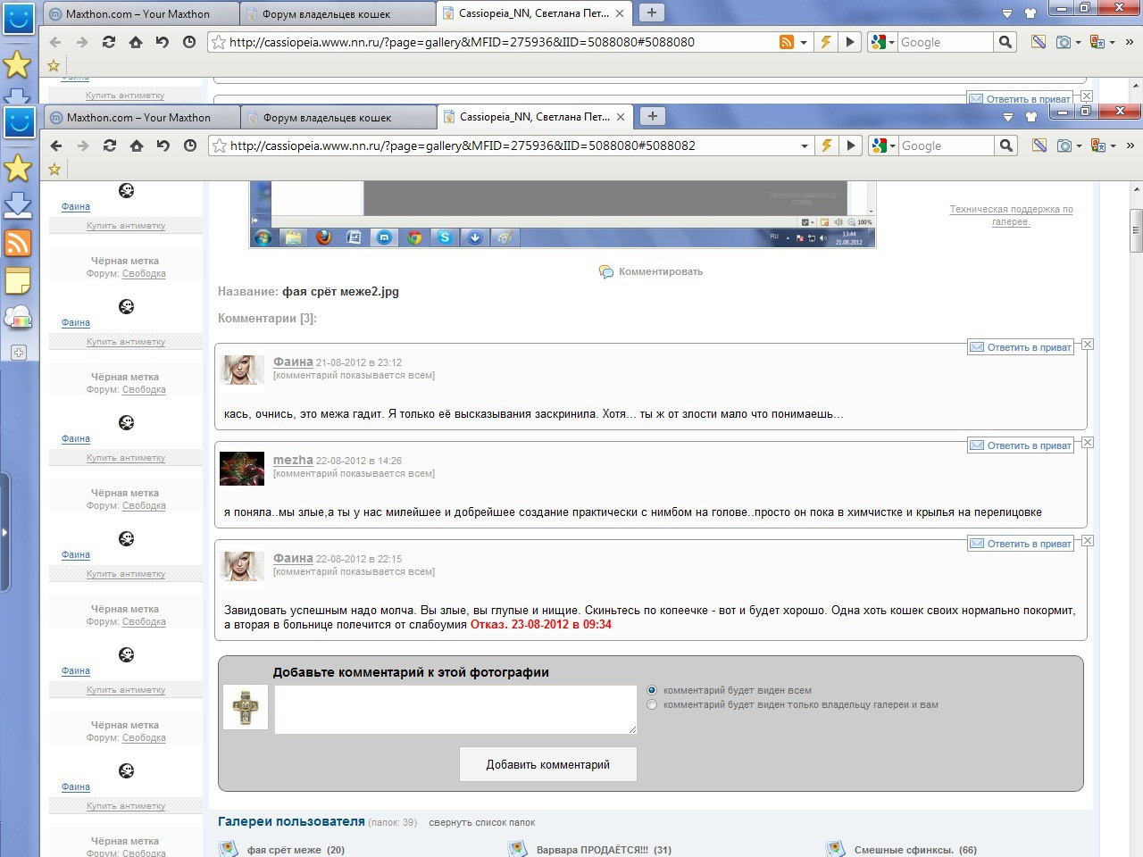Switch to Форум владельцев кошек tab, back window
The width and height of the screenshot is (1143, 857).
(x=338, y=13)
